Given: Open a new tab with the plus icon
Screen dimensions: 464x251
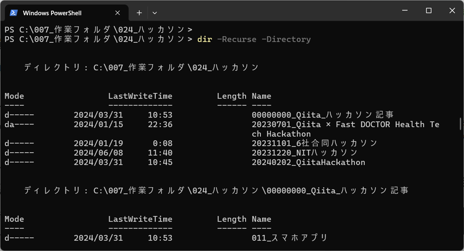Looking at the screenshot, I should click(x=139, y=13).
